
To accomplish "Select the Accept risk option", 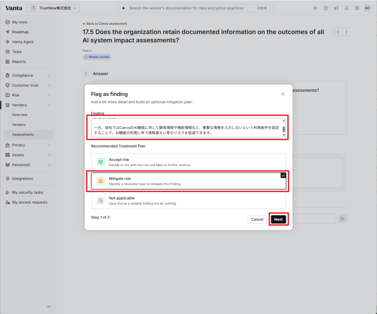I will pyautogui.click(x=188, y=162).
